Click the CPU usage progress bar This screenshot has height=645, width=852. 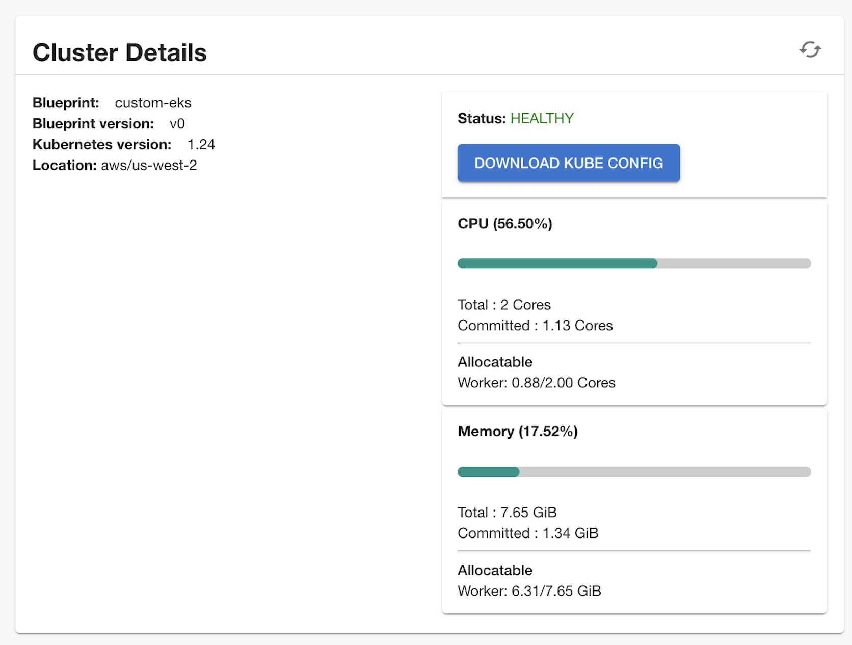(x=633, y=263)
